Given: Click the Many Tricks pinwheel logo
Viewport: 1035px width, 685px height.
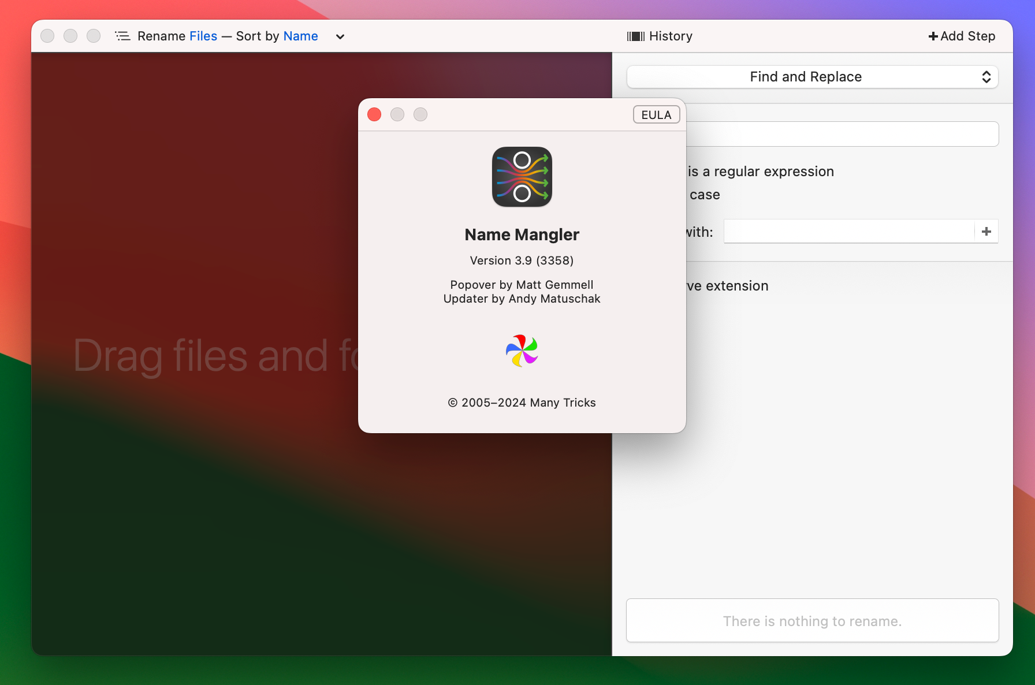Looking at the screenshot, I should [x=522, y=351].
